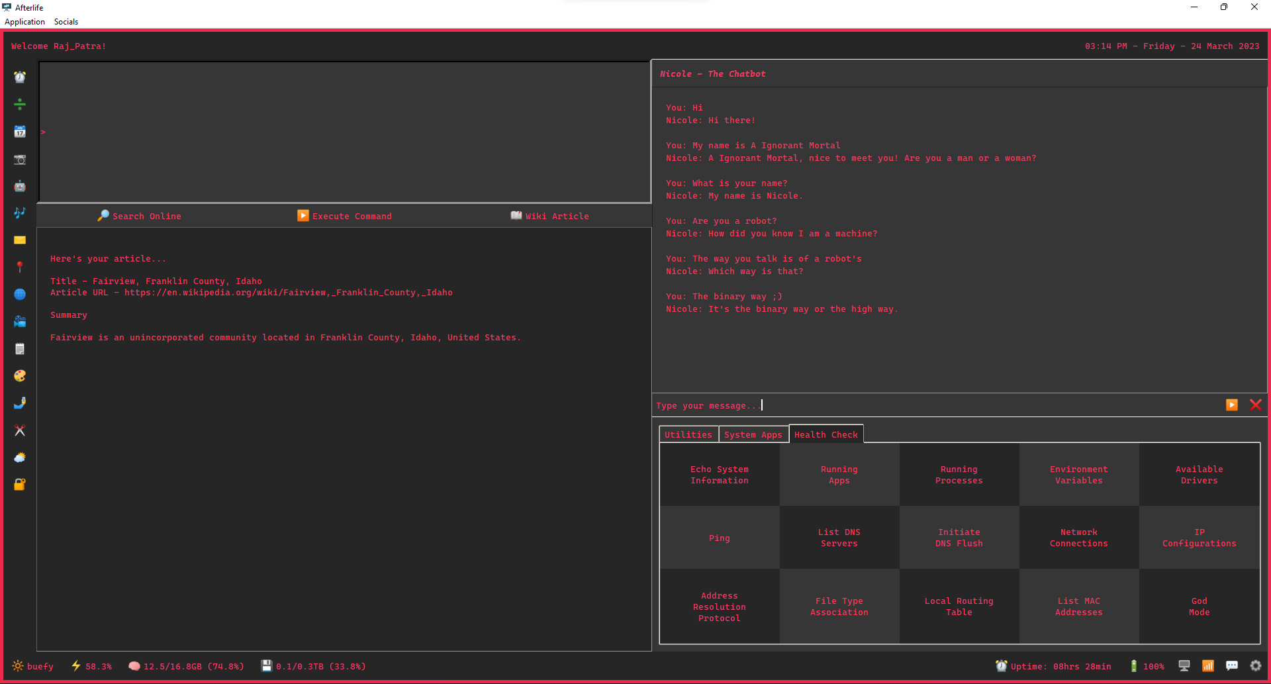Screen dimensions: 1271x684
Task: Open settings via the gear icon
Action: [x=1256, y=665]
